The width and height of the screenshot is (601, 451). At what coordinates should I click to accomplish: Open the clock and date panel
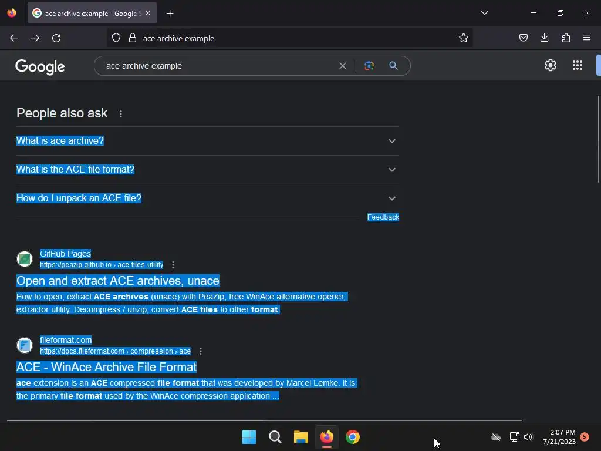click(x=559, y=437)
